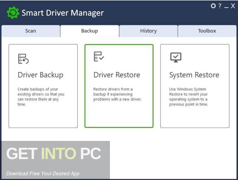Choose the Driver Restore heading
This screenshot has height=180, width=238.
click(117, 75)
